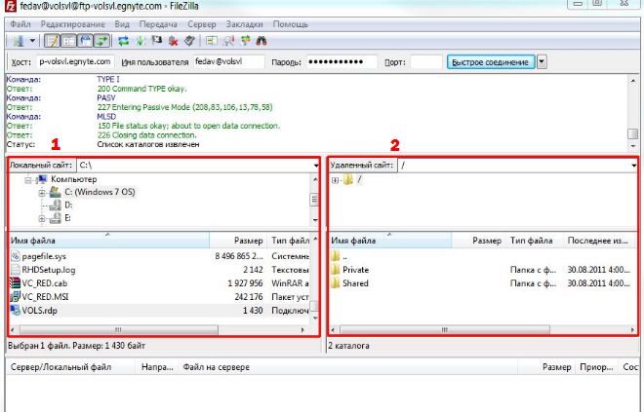644x412 pixels.
Task: Click the Имя пользователя input field
Action: pyautogui.click(x=228, y=62)
